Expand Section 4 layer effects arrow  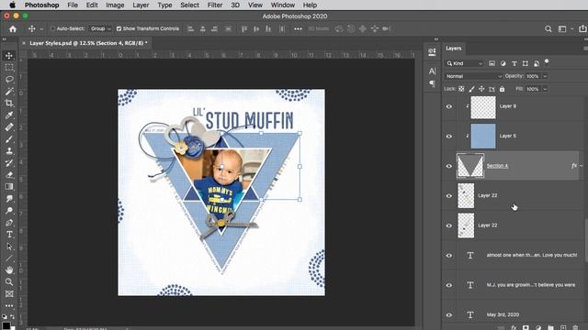coord(581,166)
